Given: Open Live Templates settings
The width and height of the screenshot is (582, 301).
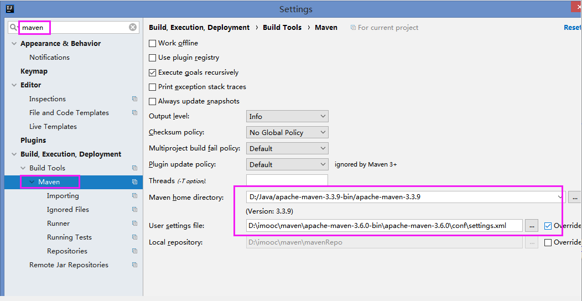Looking at the screenshot, I should 53,127.
